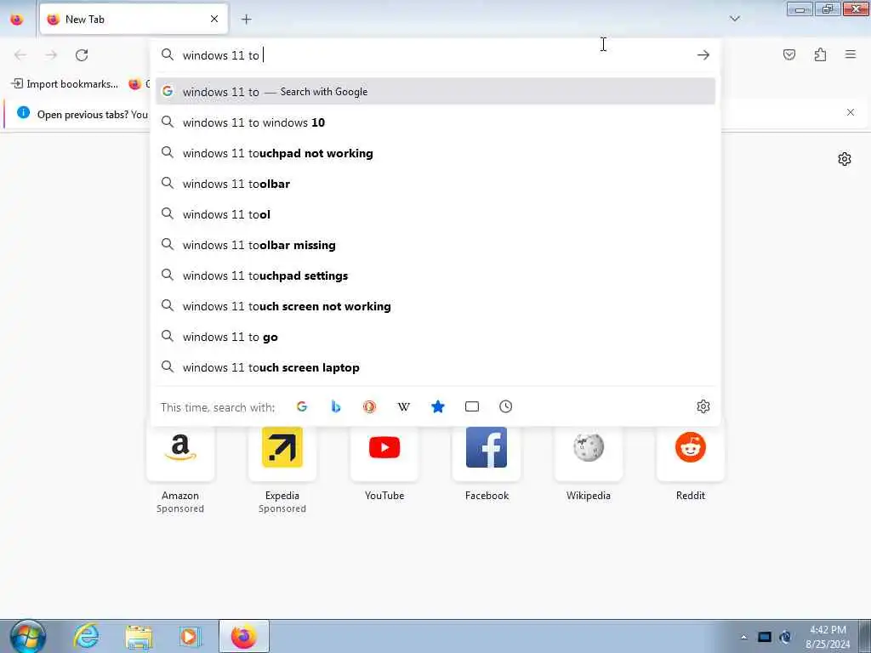Search open tabs icon
This screenshot has height=653, width=871.
[471, 406]
